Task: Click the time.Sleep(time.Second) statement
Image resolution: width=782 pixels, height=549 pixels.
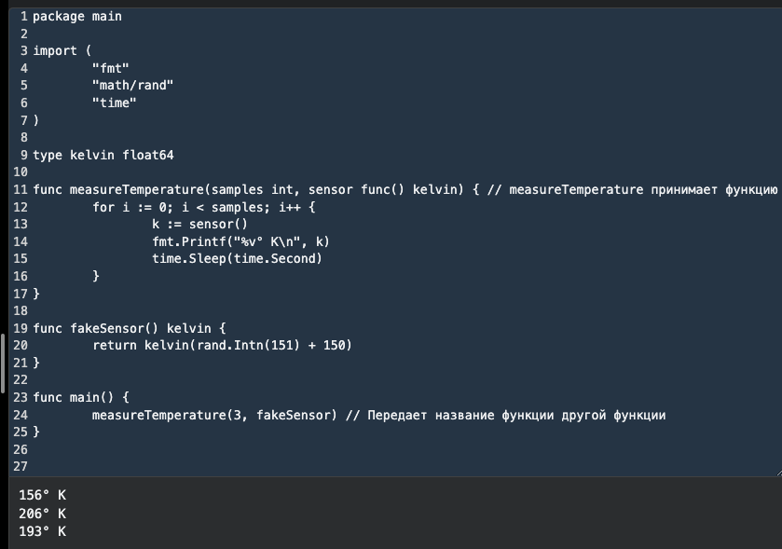Action: click(x=238, y=258)
